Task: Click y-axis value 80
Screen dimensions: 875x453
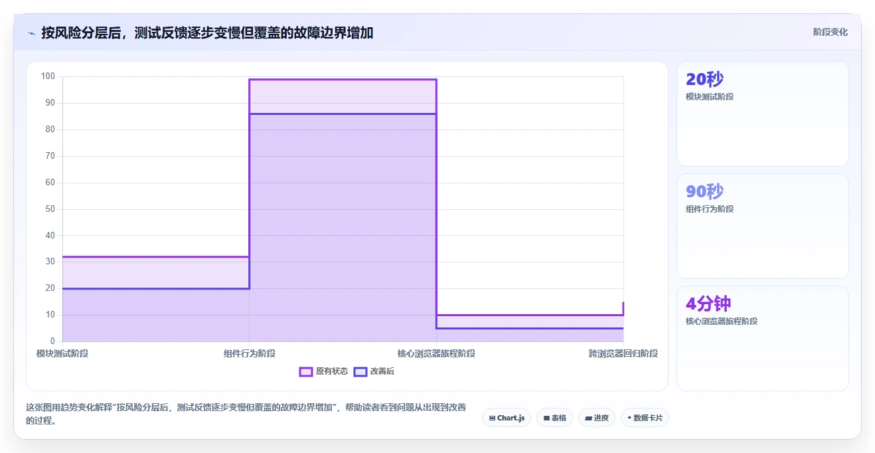Action: (50, 130)
